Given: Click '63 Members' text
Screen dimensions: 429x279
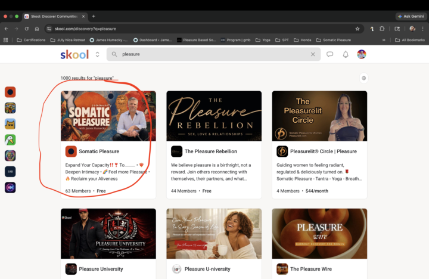Looking at the screenshot, I should [78, 191].
